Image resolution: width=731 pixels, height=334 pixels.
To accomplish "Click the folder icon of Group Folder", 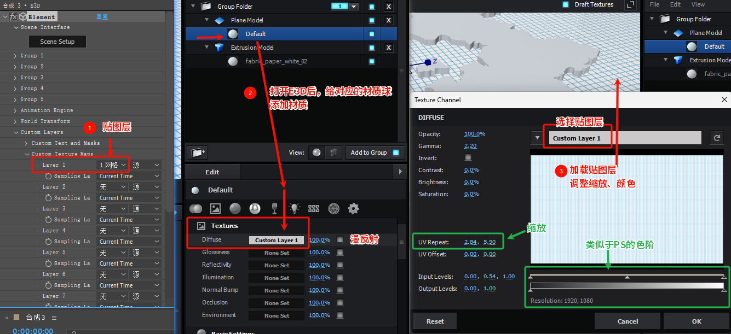I will [x=206, y=7].
